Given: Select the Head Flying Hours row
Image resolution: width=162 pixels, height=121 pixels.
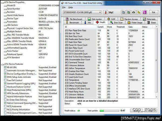Looking at the screenshot, I should 110,92.
